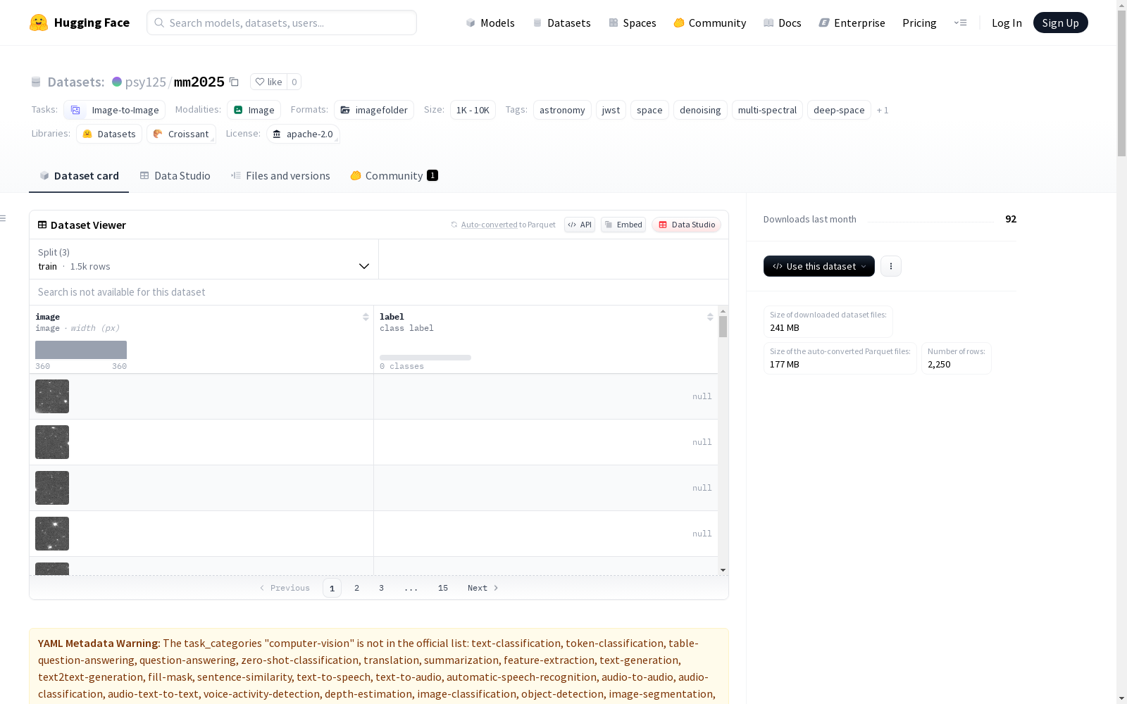Switch to the Dataset card tab
Screen dimensions: 1127x704
point(79,176)
